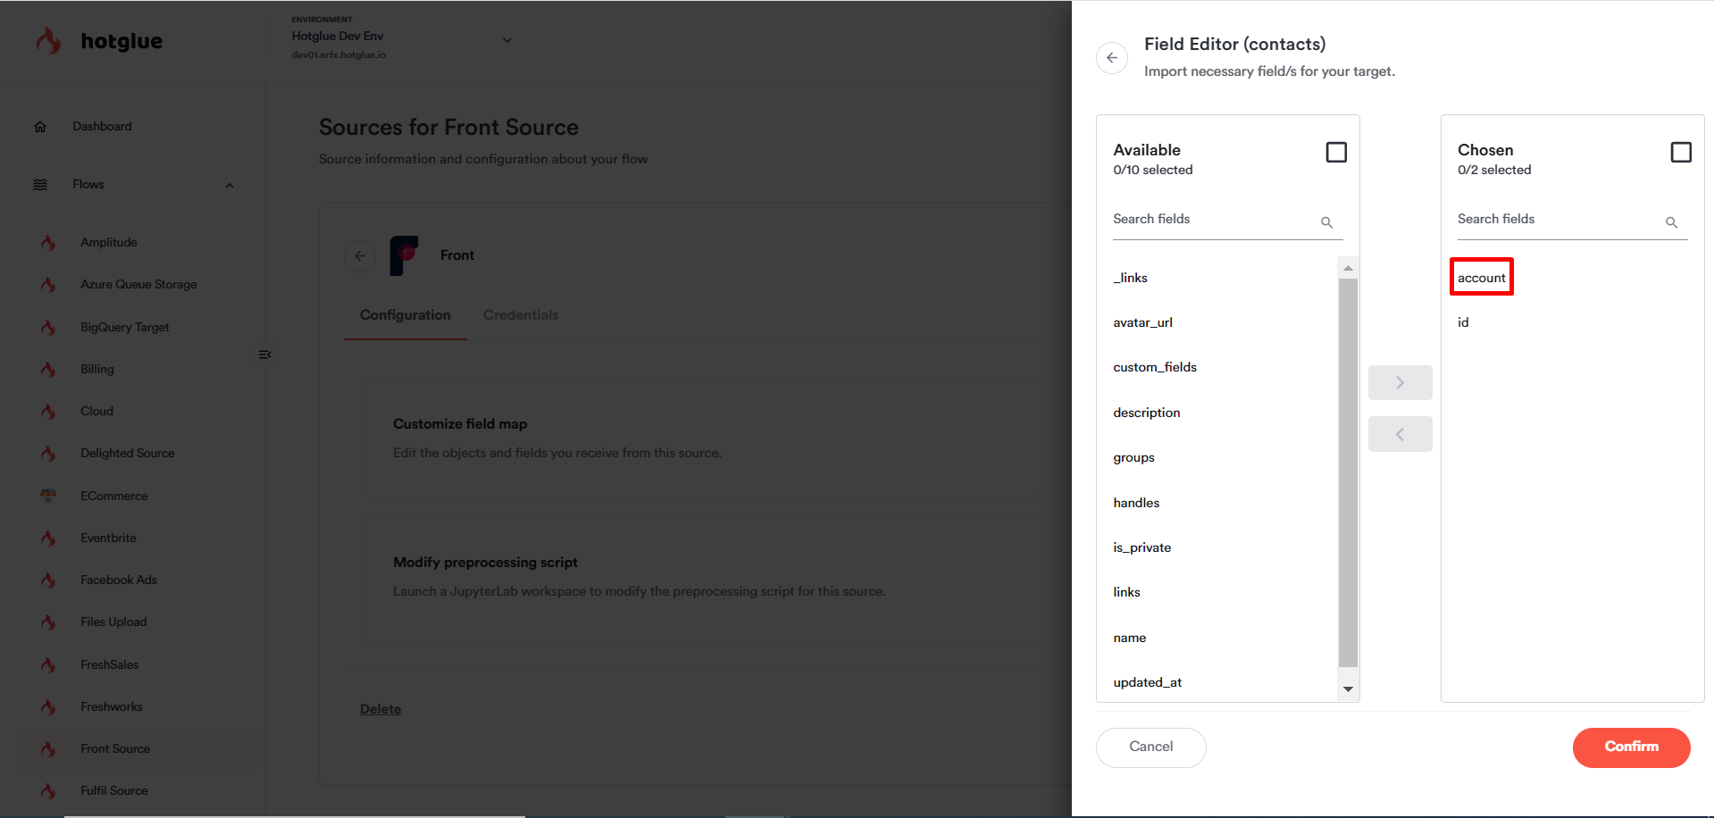1714x818 pixels.
Task: Collapse the Flows section chevron
Action: [x=230, y=186]
